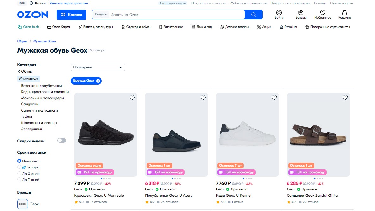Open Электроника menu item
Screen dimensions: 375x211
(x=171, y=27)
